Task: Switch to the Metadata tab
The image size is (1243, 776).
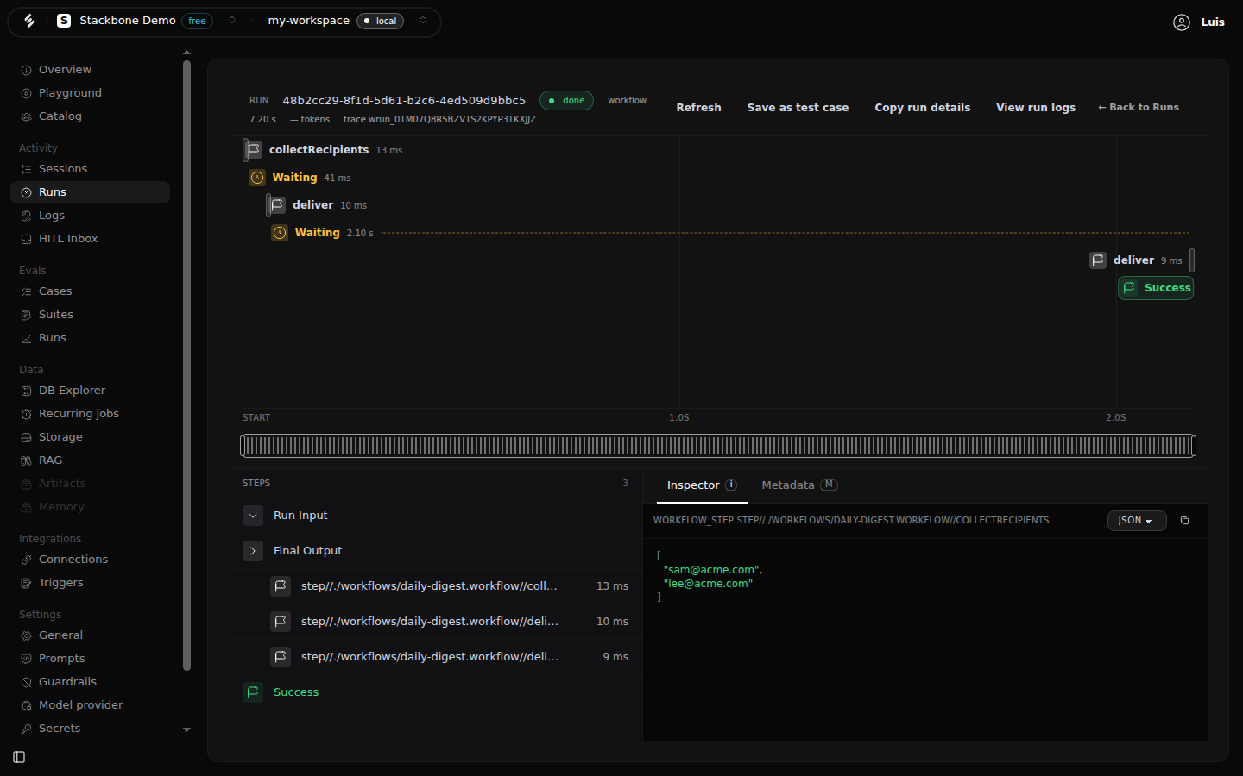Action: [x=799, y=485]
